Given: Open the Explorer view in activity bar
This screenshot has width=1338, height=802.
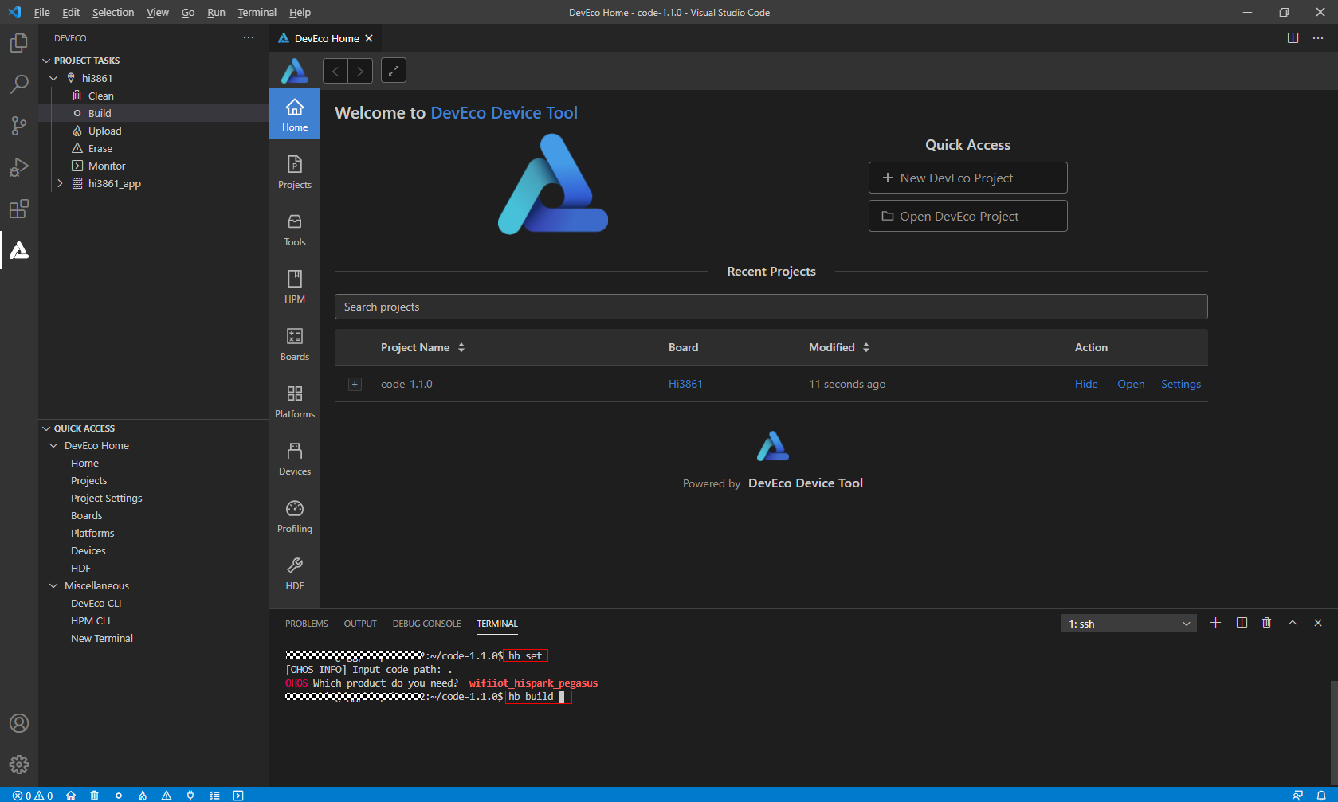Looking at the screenshot, I should click(19, 43).
